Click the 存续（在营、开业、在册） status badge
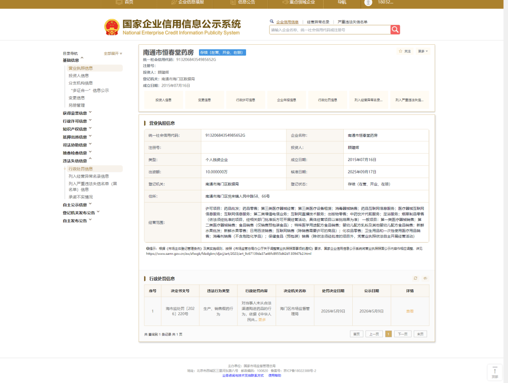 point(222,53)
